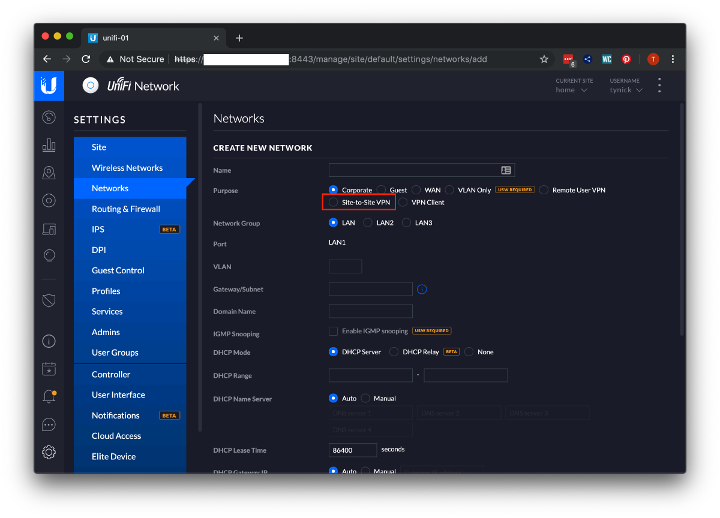Open Wireless Networks settings

[x=130, y=168]
